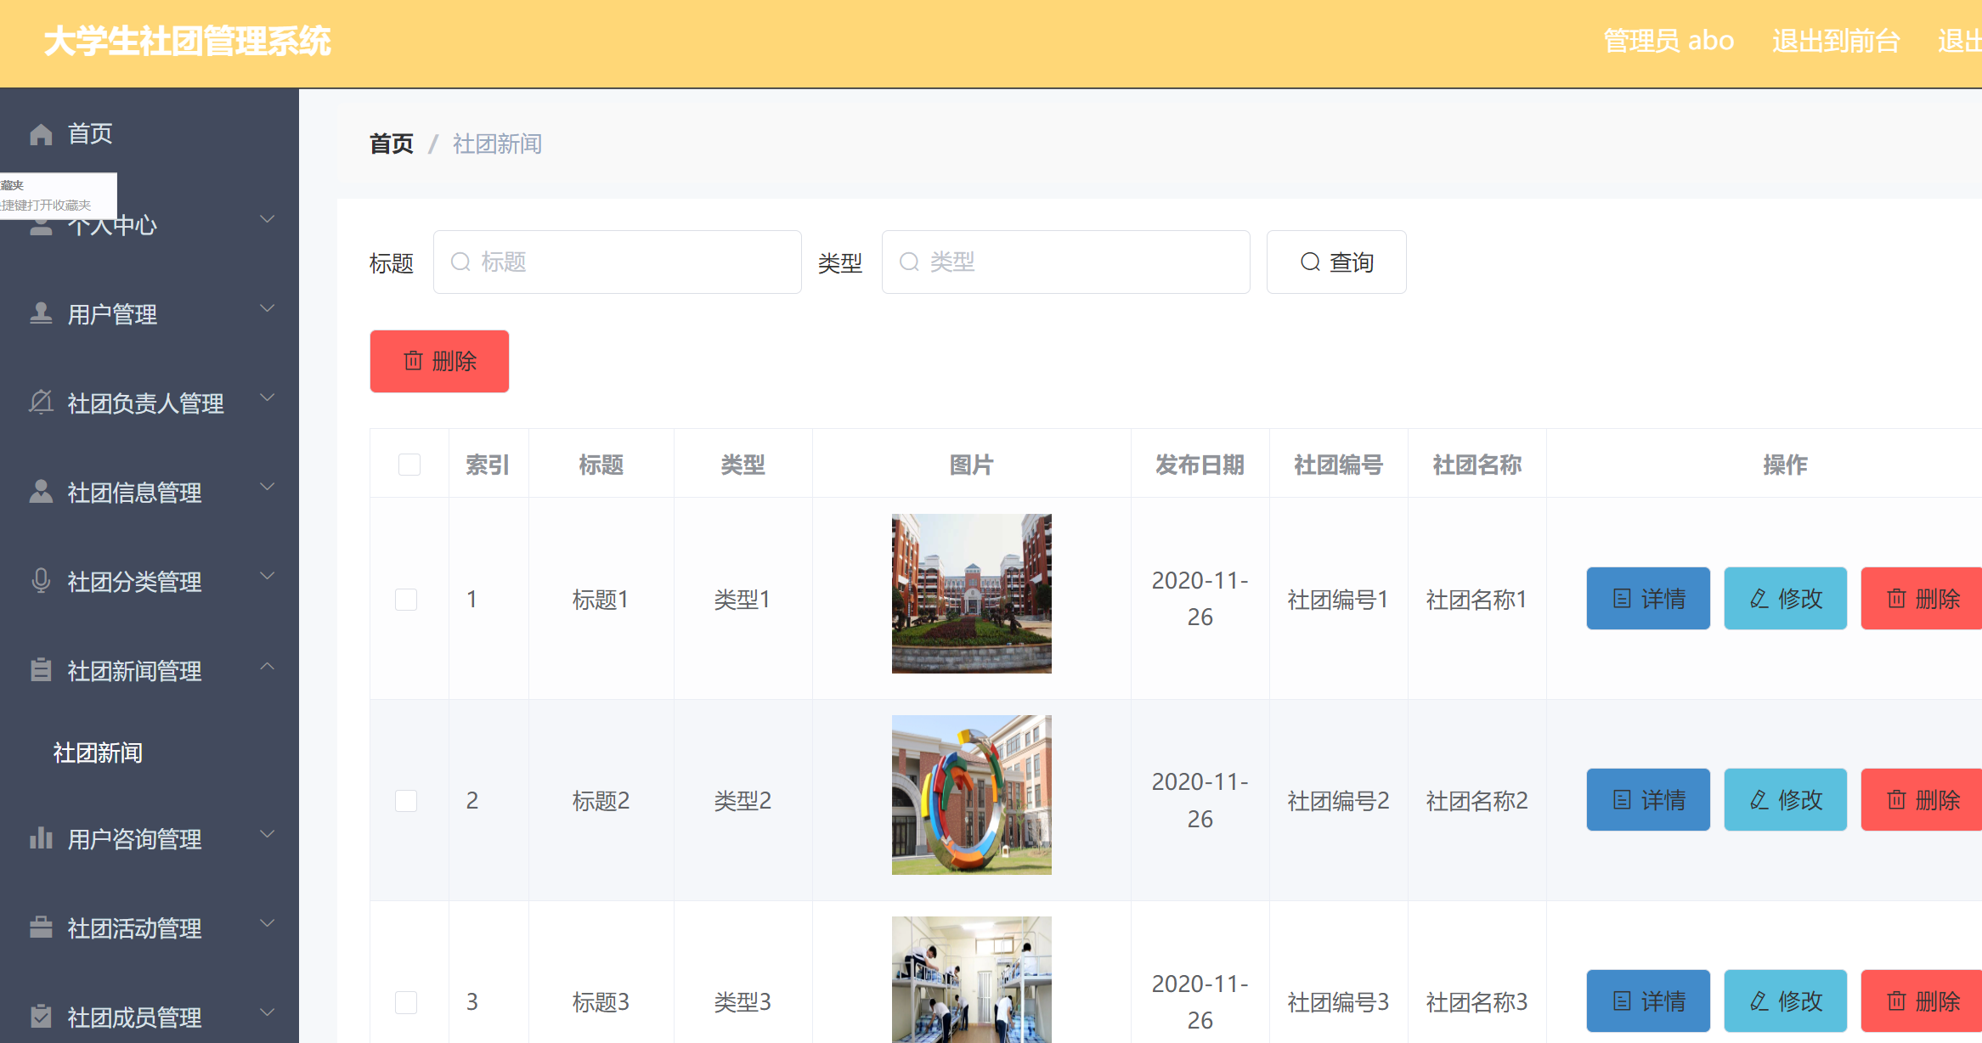1982x1043 pixels.
Task: Click the 社团成员管理 checklist icon
Action: (x=41, y=1017)
